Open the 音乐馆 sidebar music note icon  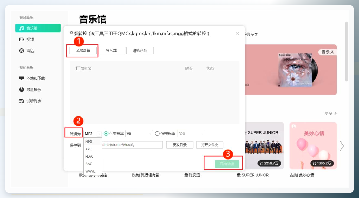pyautogui.click(x=21, y=28)
